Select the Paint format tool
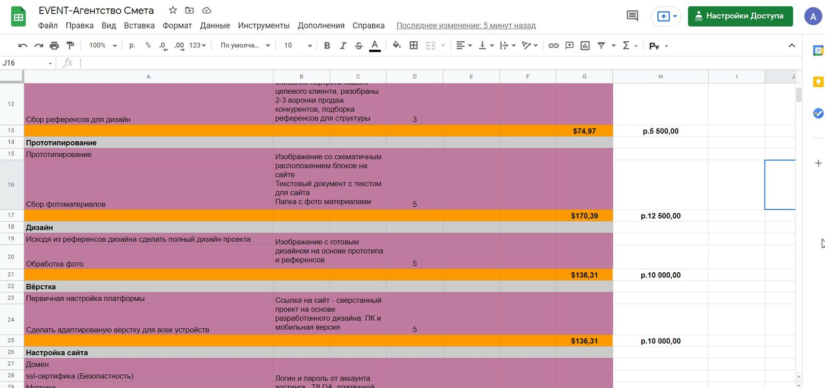Viewport: 825px width, 388px height. [x=70, y=46]
